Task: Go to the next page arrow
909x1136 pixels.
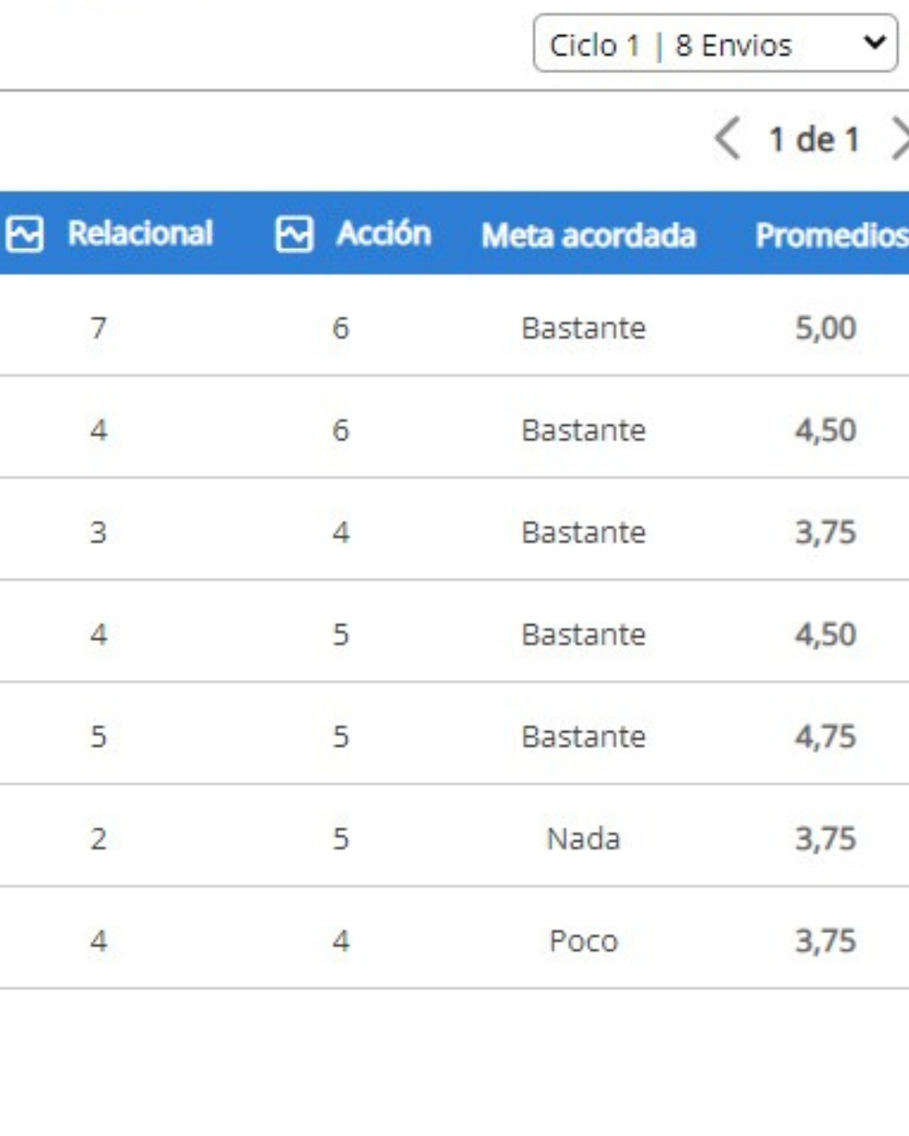Action: coord(899,138)
